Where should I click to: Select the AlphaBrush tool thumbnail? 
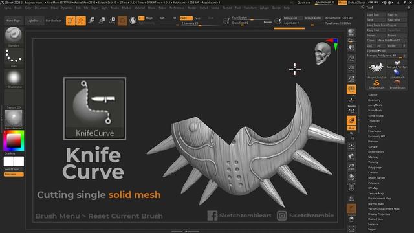coord(397,74)
